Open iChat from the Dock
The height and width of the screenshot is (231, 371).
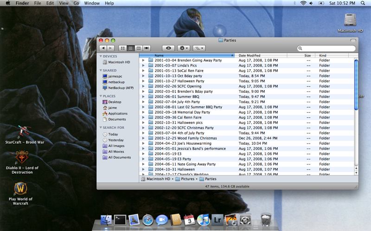(162, 220)
